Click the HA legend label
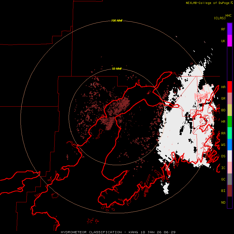The height and width of the screenshot is (234, 234). point(223,87)
